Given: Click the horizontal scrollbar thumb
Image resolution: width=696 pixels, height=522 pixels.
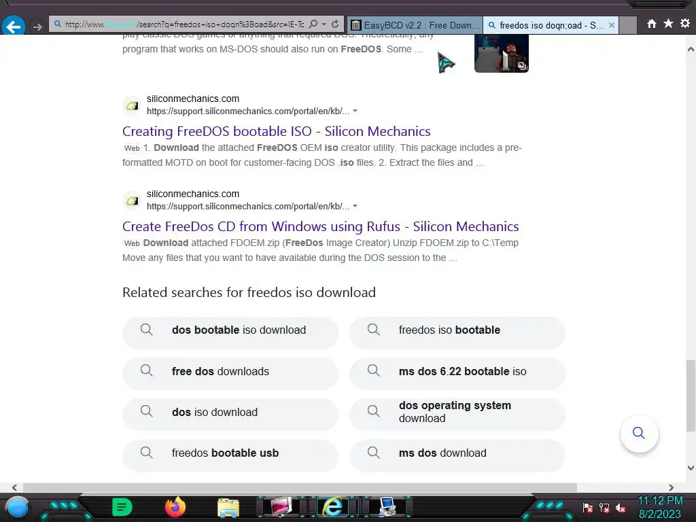Looking at the screenshot, I should [x=300, y=487].
